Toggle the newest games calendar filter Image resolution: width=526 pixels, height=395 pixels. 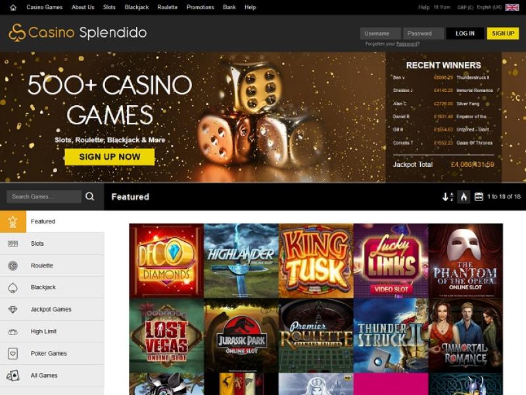point(479,197)
